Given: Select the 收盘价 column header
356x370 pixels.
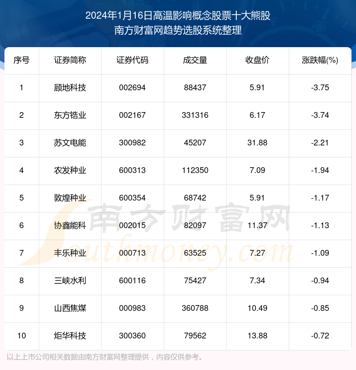Looking at the screenshot, I should coord(257,60).
